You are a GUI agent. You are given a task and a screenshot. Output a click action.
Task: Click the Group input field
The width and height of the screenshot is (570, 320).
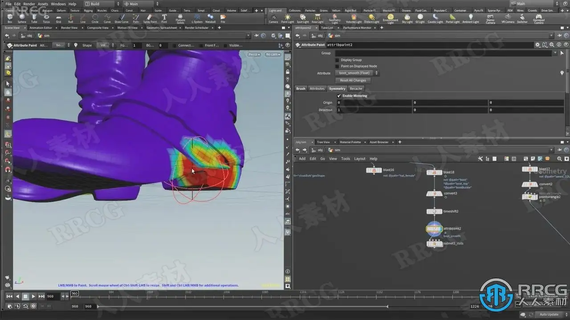[443, 53]
